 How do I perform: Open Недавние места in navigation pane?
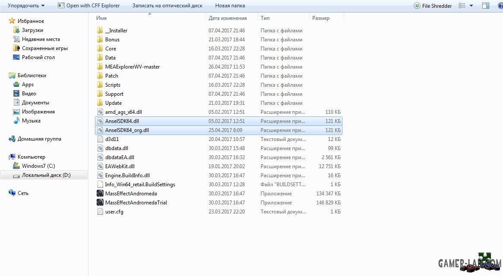coord(41,39)
